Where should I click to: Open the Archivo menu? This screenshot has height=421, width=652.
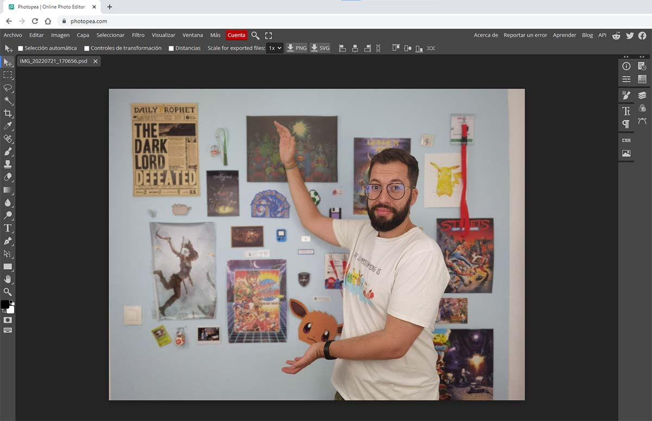pos(13,35)
